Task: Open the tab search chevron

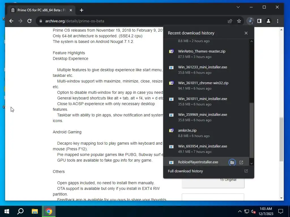Action: [238, 7]
